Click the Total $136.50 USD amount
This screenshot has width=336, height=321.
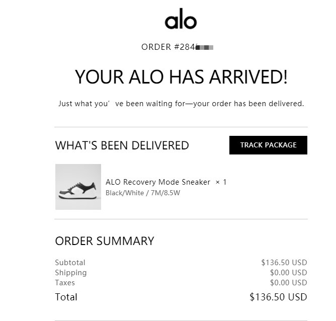[x=278, y=297]
